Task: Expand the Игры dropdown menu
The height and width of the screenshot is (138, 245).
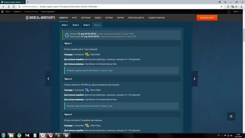Action: point(8,12)
